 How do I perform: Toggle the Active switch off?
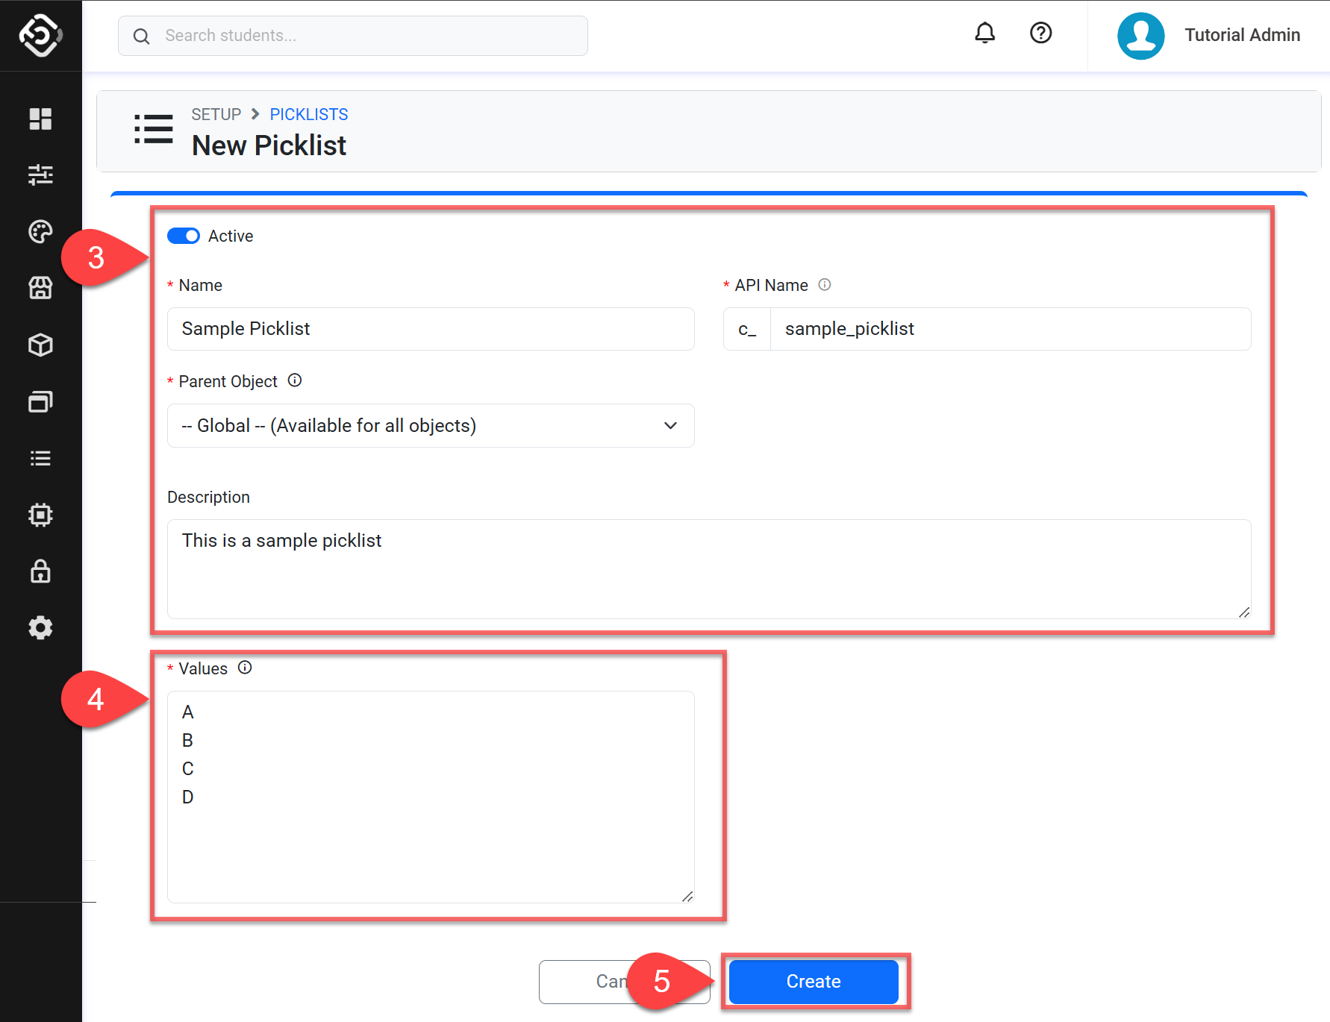[x=184, y=236]
